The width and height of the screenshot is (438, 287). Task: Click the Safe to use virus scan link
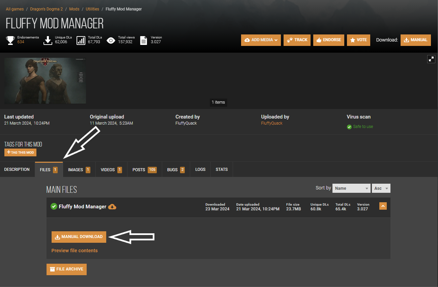(x=363, y=127)
